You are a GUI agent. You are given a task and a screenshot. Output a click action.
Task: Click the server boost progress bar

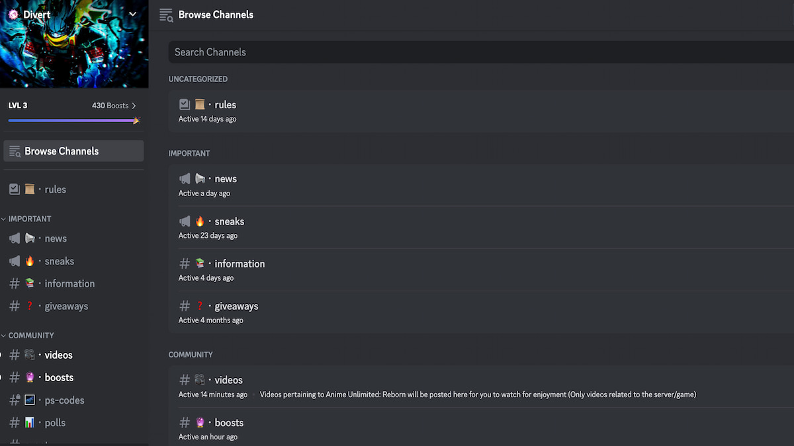click(73, 120)
